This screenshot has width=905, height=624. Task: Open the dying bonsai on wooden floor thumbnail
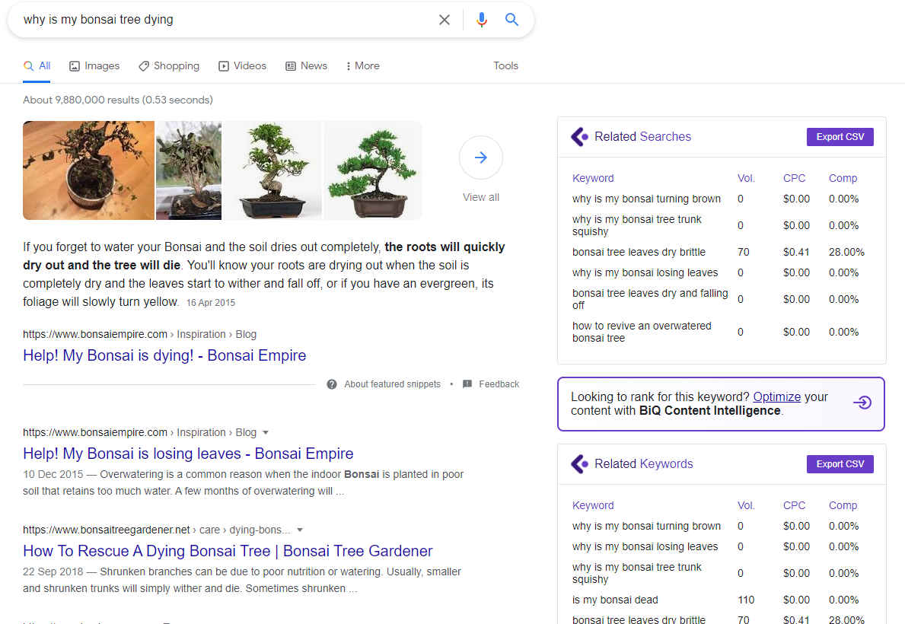click(x=88, y=170)
